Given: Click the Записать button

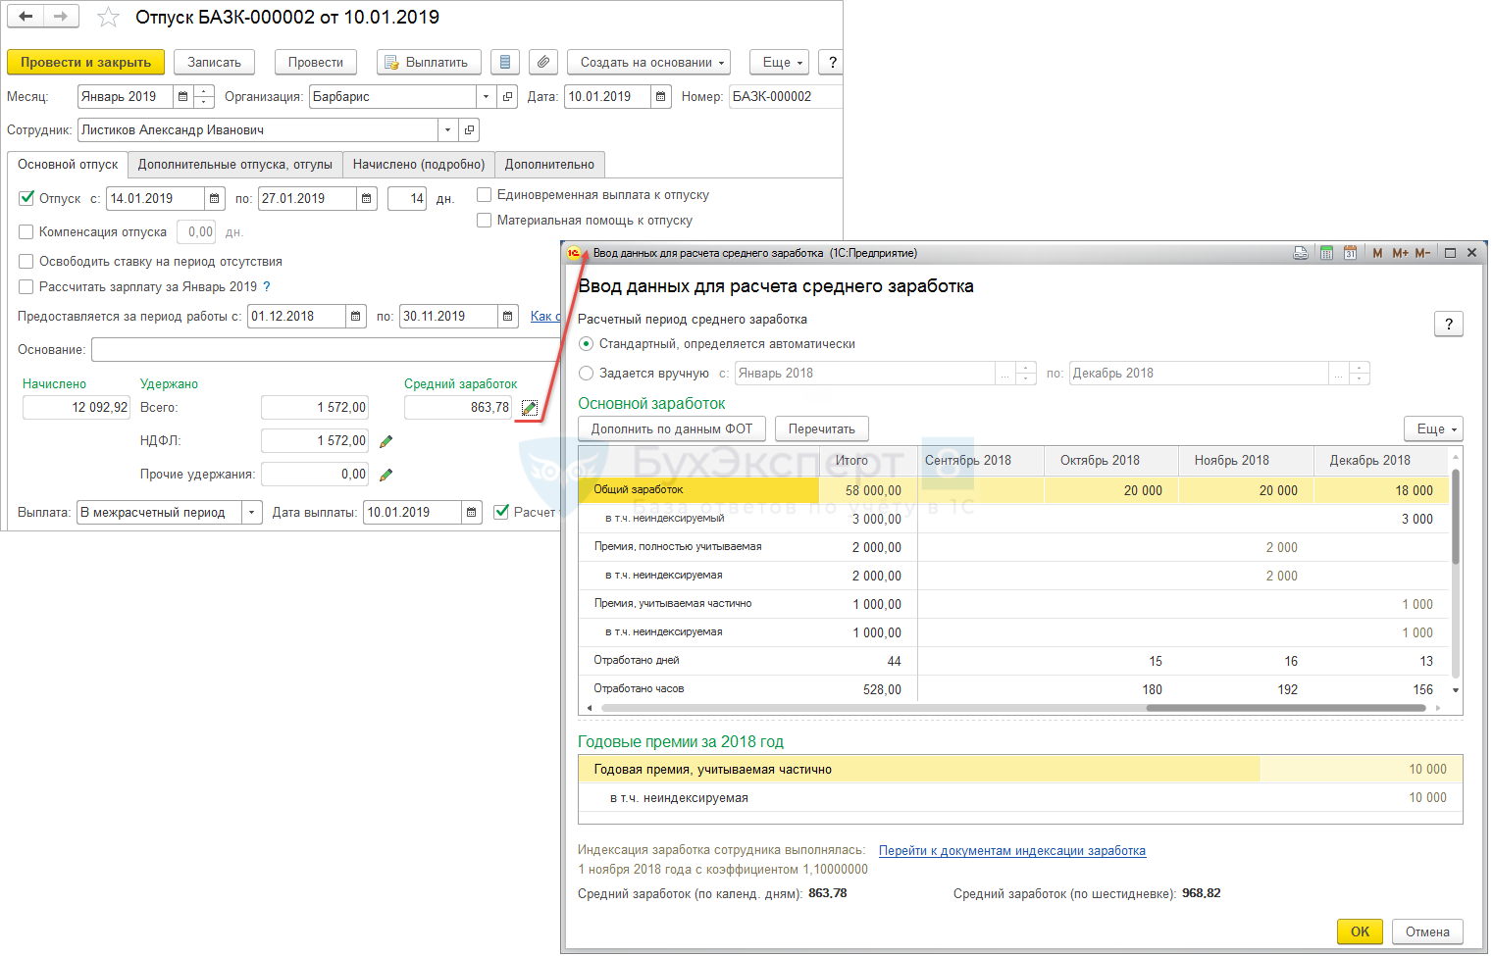Looking at the screenshot, I should pos(214,62).
